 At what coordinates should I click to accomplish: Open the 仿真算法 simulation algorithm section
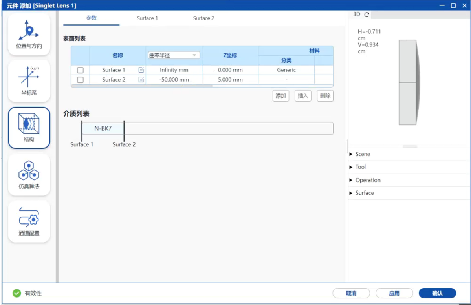[x=29, y=175]
